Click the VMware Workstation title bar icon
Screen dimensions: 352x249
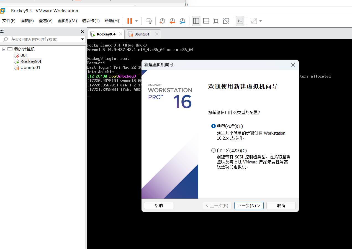[x=2, y=11]
